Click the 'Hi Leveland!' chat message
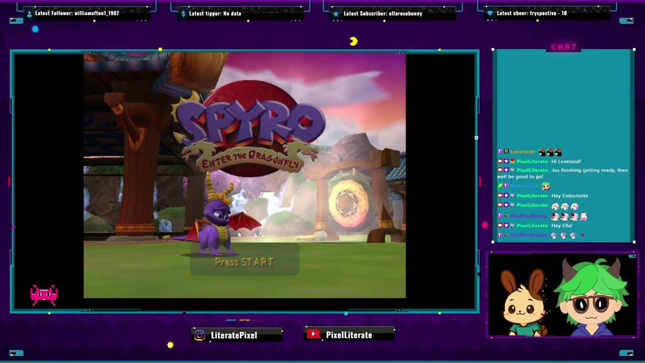 coord(566,161)
